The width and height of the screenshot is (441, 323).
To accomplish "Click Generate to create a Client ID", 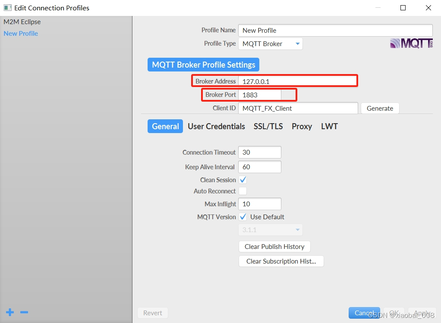I will pos(379,108).
